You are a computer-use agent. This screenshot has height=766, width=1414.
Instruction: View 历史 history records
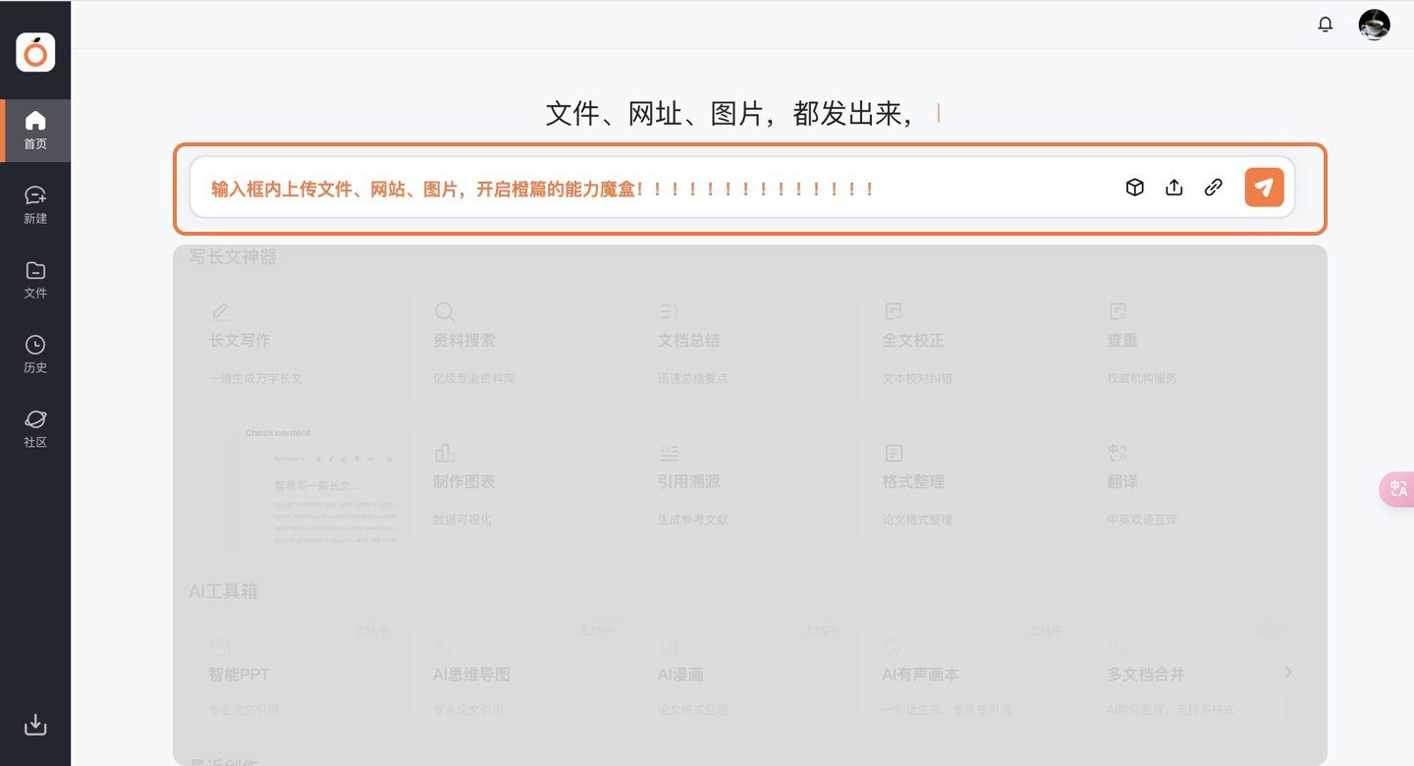35,353
